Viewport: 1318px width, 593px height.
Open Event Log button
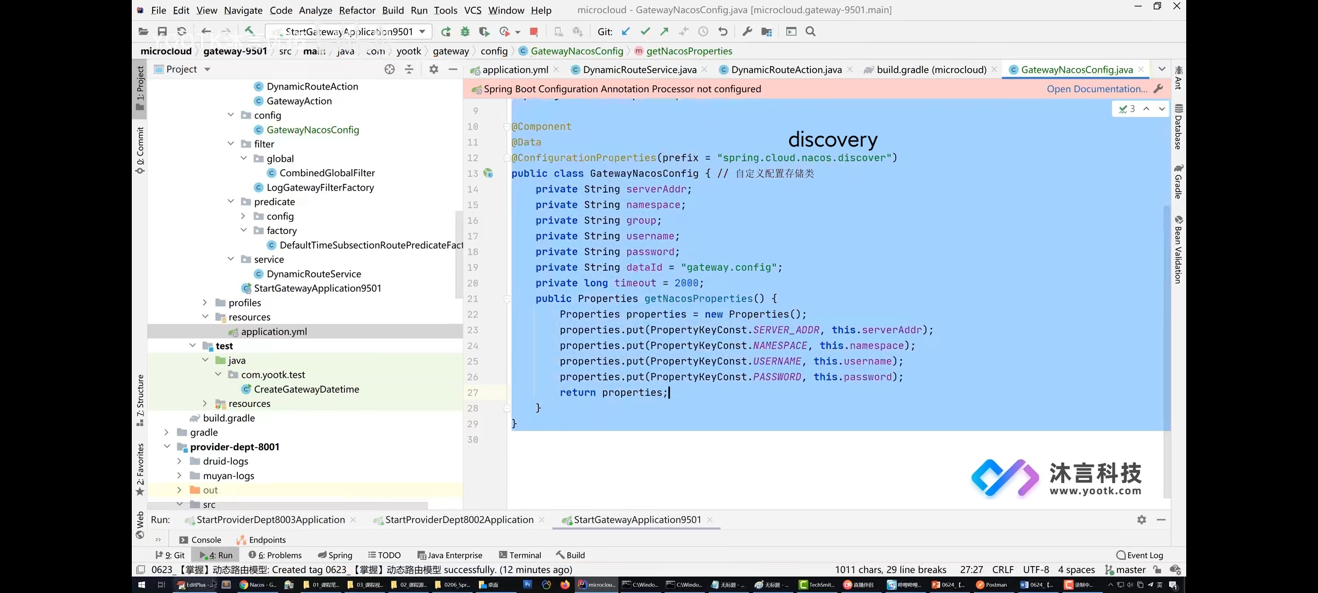point(1140,555)
